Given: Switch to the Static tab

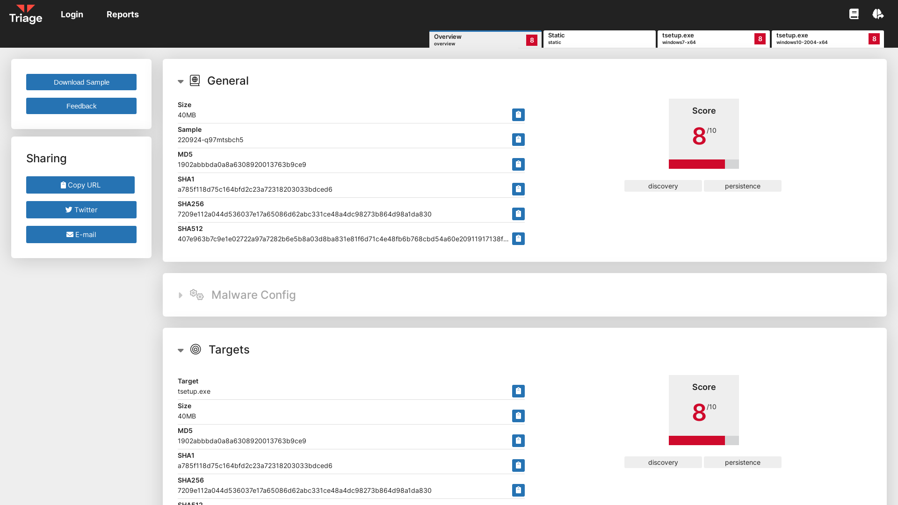Looking at the screenshot, I should pyautogui.click(x=599, y=39).
